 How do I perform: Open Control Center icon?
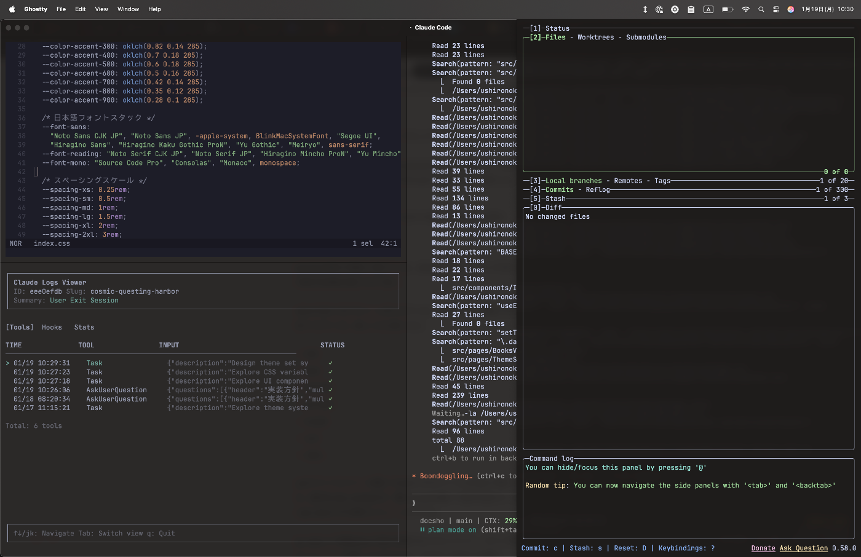click(x=776, y=9)
